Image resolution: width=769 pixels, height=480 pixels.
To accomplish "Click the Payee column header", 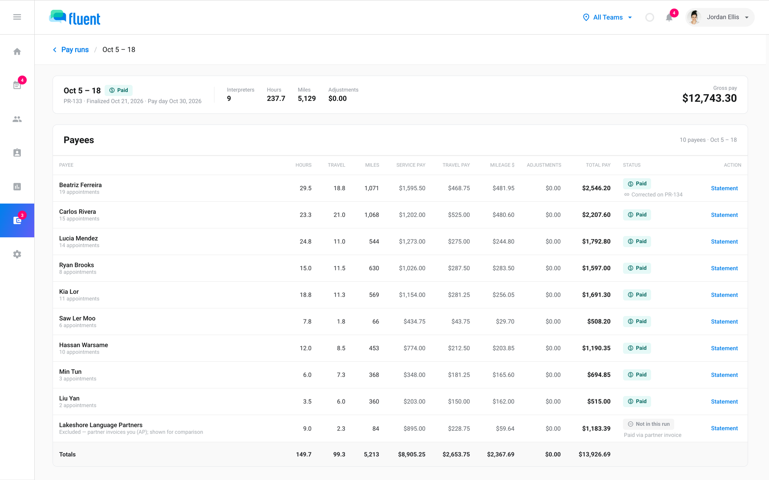I will pyautogui.click(x=66, y=165).
